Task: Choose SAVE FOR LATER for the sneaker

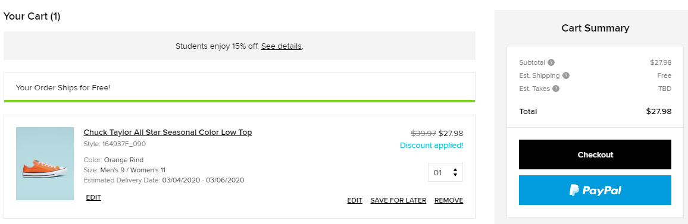Action: 398,200
